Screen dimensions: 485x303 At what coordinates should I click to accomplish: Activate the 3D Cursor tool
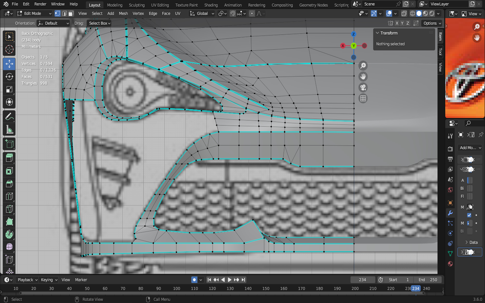point(9,50)
